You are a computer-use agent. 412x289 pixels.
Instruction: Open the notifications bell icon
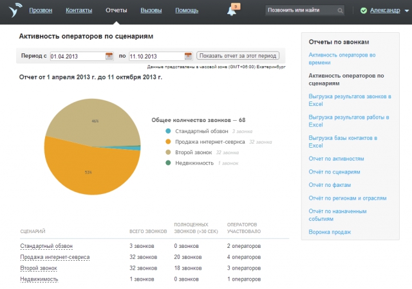(232, 12)
